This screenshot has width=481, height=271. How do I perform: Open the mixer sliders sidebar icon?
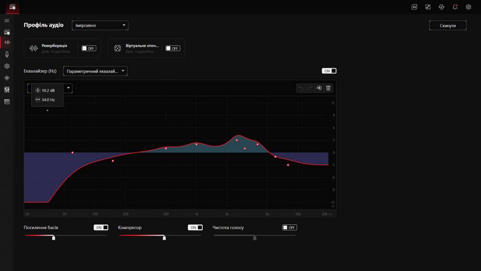point(7,89)
